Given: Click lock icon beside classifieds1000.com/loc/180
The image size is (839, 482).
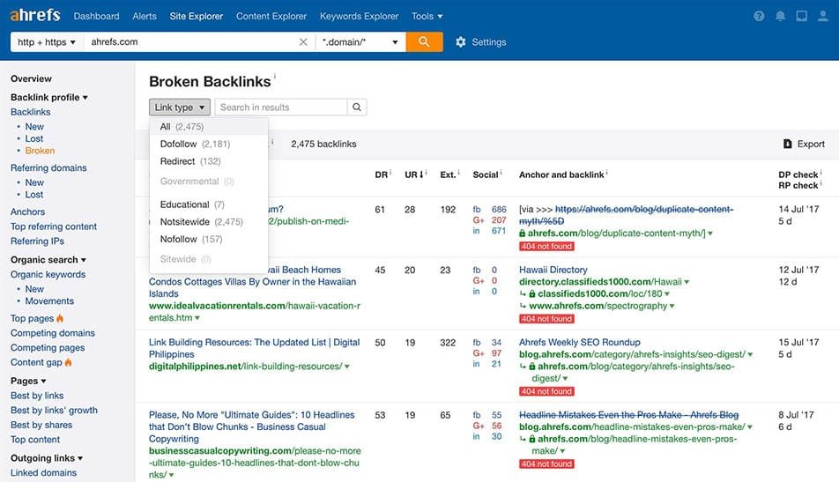Looking at the screenshot, I should click(532, 293).
